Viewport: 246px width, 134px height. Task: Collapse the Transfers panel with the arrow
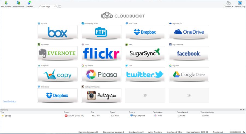click(x=241, y=110)
